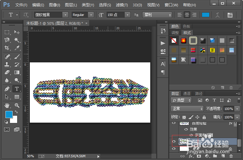Click the text color swatch in options bar
The width and height of the screenshot is (243, 160).
(206, 15)
